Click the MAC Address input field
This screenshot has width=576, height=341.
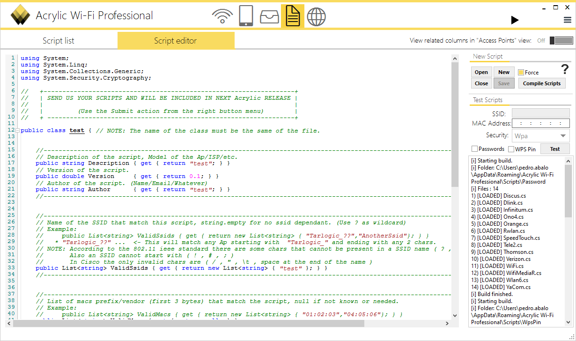pos(540,124)
